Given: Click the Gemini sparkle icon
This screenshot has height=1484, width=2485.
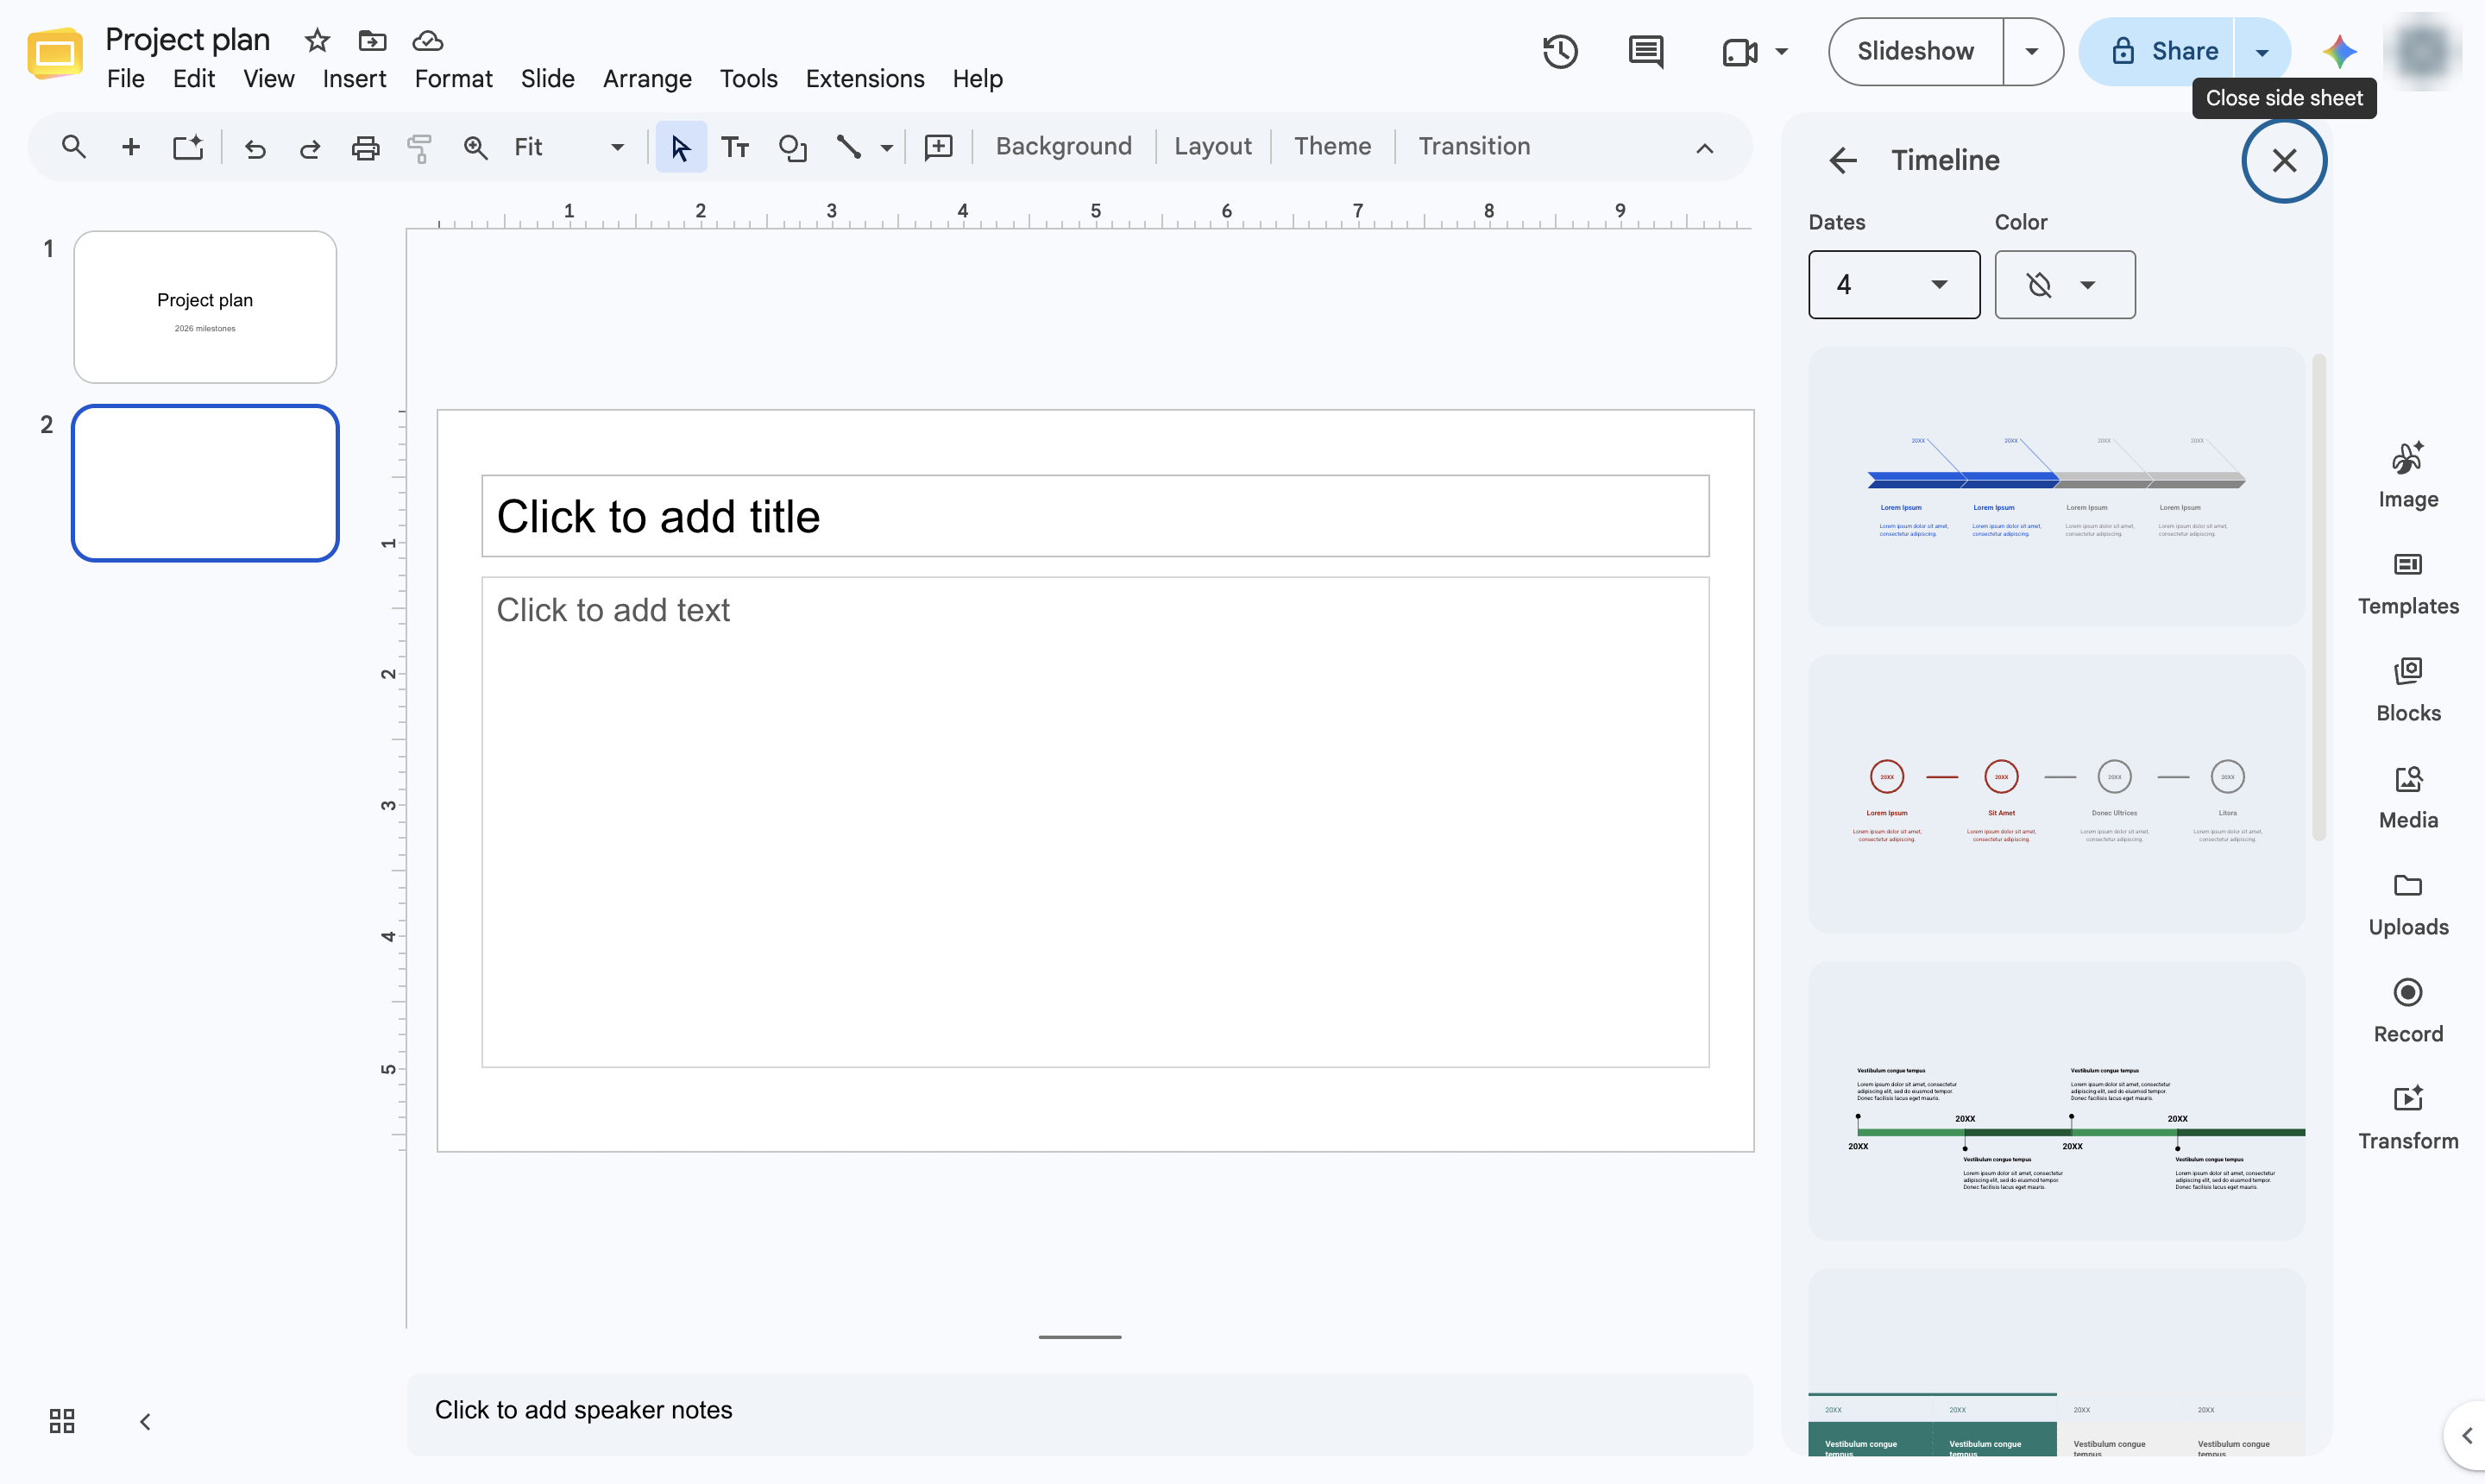Looking at the screenshot, I should pos(2339,51).
